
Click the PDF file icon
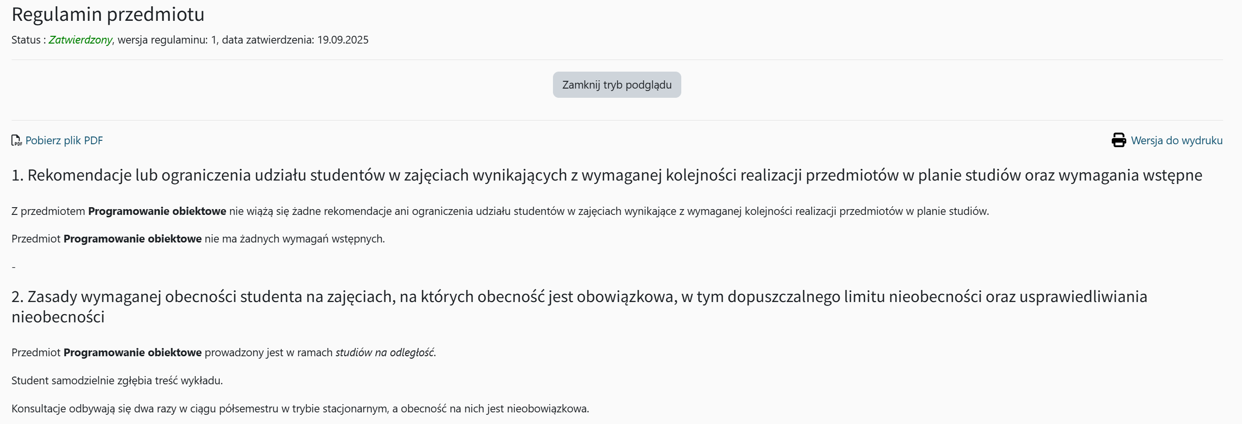tap(16, 140)
